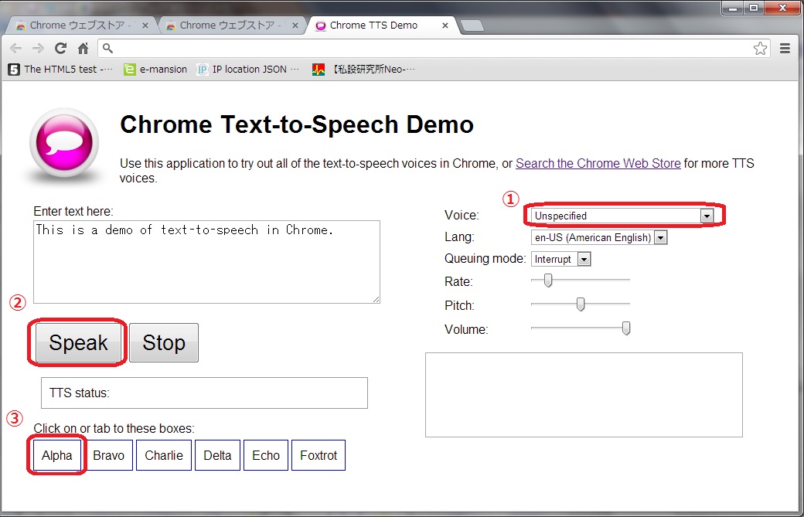The height and width of the screenshot is (517, 804).
Task: Click the empty output box below Volume
Action: click(584, 395)
